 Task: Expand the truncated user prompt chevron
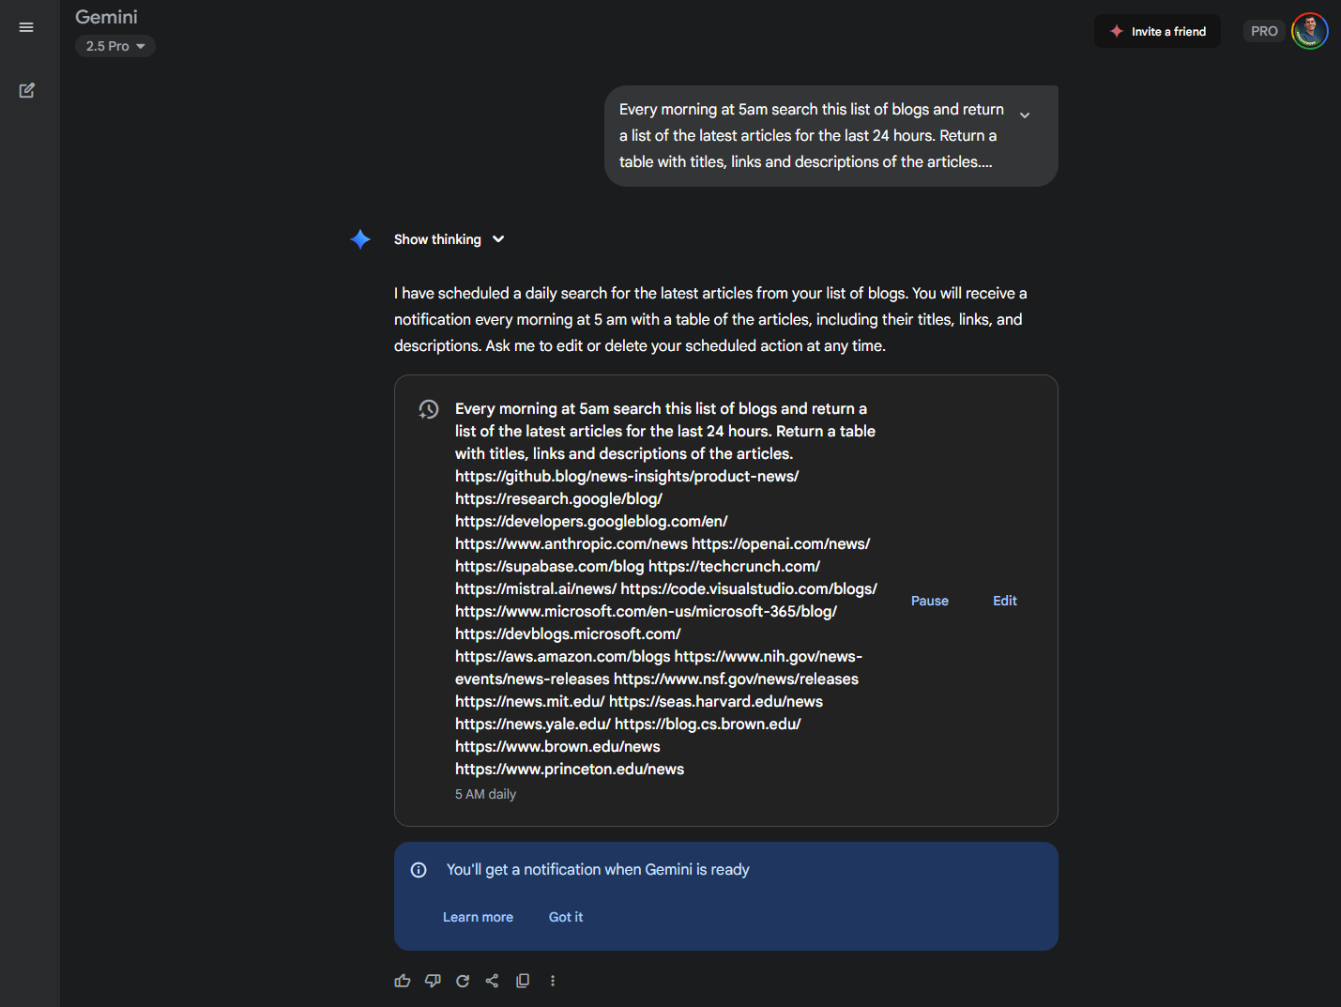tap(1025, 114)
